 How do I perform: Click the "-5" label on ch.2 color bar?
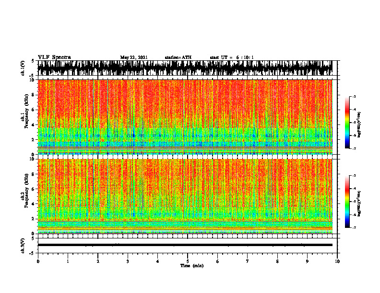point(354,202)
